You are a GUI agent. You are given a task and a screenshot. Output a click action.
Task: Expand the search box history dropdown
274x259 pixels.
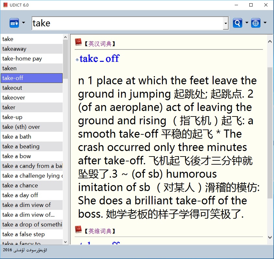coord(226,23)
